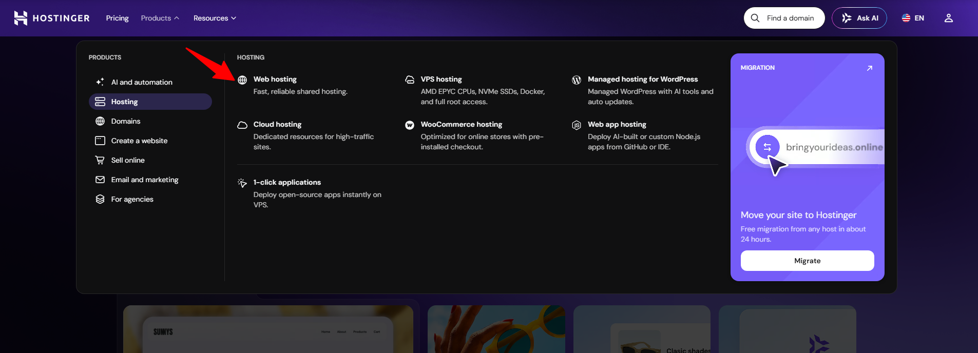This screenshot has height=353, width=978.
Task: Click the yellow sunglasses hand thumbnail
Action: click(x=496, y=329)
